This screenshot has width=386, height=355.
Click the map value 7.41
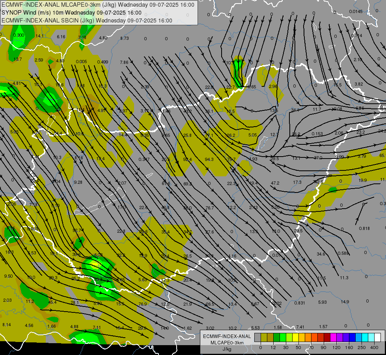300,327
